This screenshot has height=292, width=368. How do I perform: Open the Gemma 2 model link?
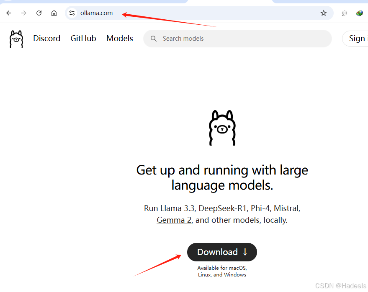pyautogui.click(x=174, y=220)
